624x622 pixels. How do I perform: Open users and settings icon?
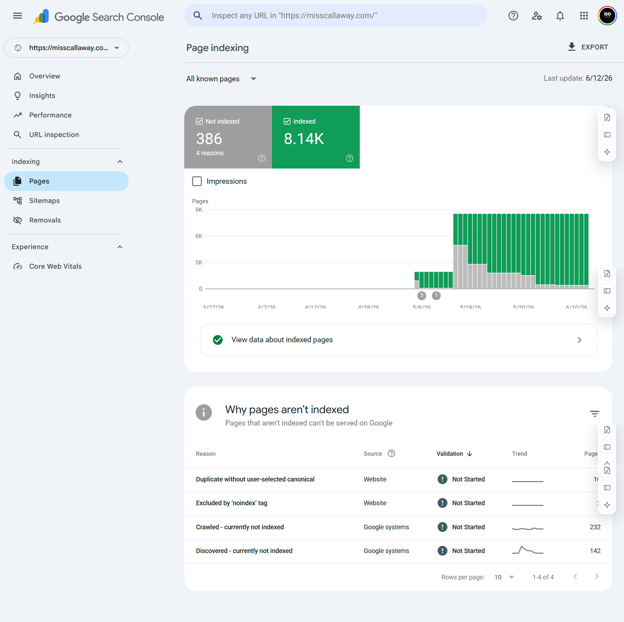tap(537, 16)
